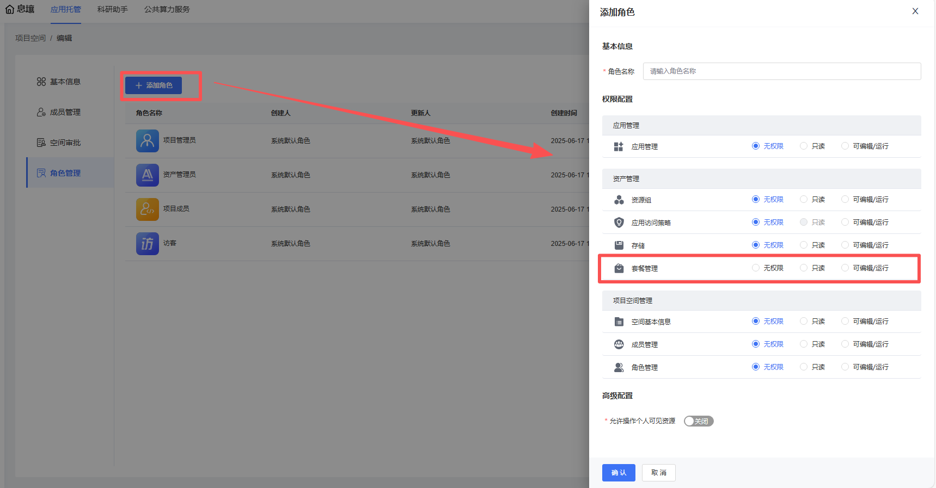
Task: Click the 创建时间 column header
Action: [x=564, y=113]
